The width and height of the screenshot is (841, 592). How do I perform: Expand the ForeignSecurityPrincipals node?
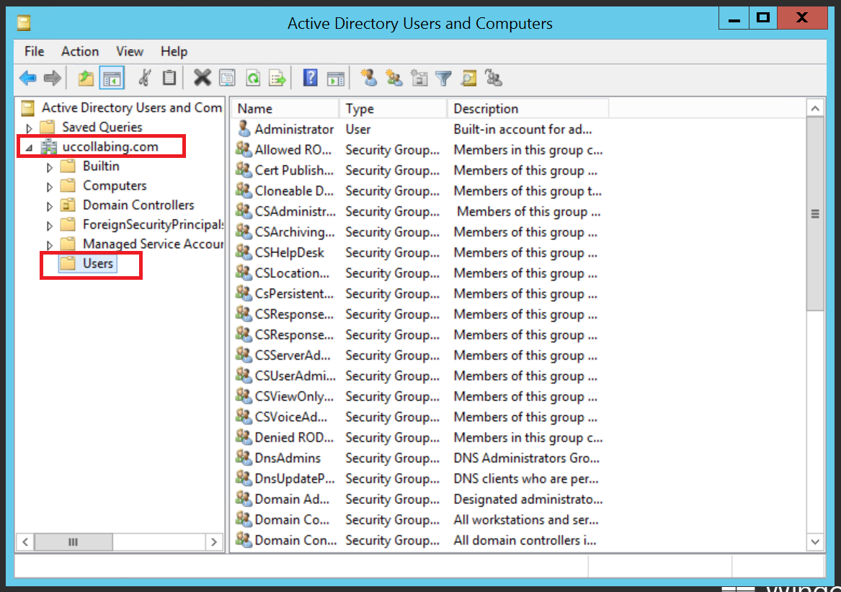pyautogui.click(x=49, y=226)
